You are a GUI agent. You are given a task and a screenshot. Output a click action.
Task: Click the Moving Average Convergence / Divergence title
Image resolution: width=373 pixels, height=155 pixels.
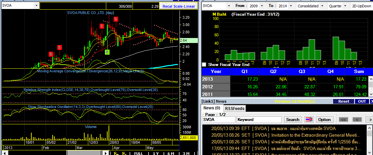(91, 71)
